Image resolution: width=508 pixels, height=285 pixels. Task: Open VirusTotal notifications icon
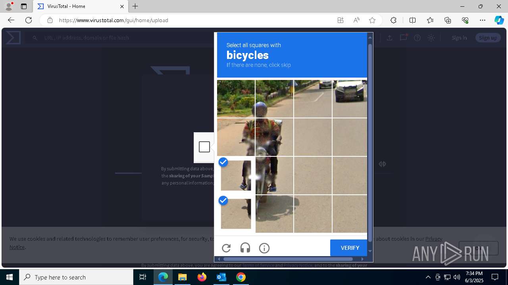[404, 38]
